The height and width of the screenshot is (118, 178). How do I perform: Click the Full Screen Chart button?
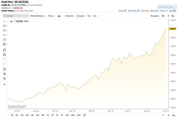click(x=167, y=7)
